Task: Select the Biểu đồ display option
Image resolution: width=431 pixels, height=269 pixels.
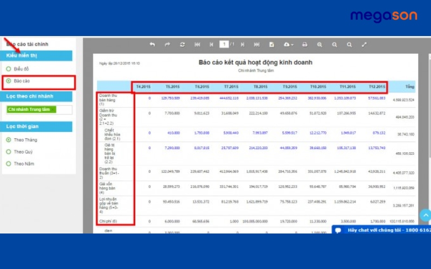Action: (x=9, y=69)
